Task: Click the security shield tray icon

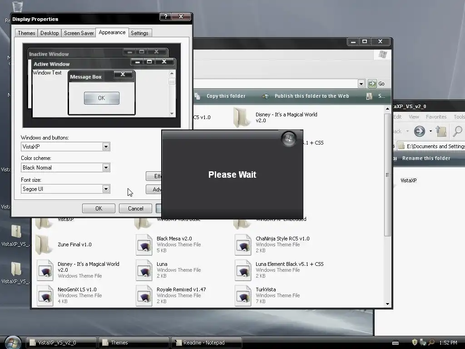Action: point(415,343)
